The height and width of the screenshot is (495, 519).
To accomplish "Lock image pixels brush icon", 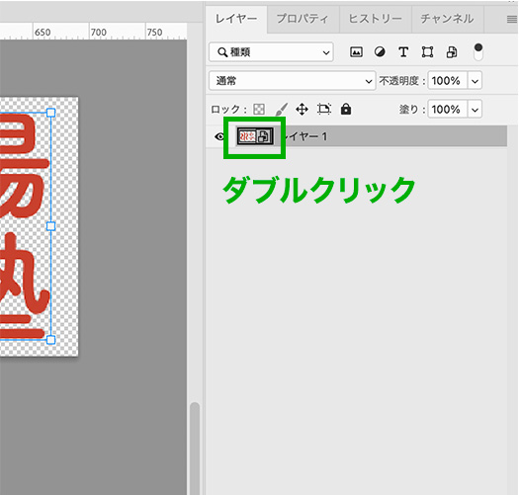I will (282, 109).
